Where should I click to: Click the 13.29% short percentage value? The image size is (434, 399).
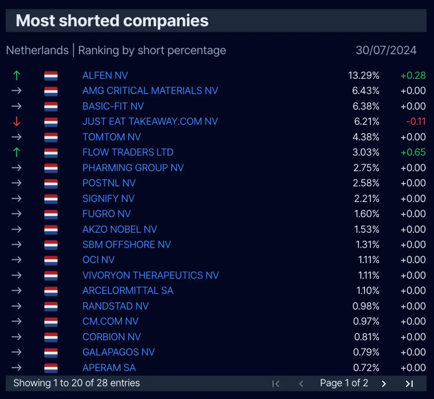tap(363, 75)
